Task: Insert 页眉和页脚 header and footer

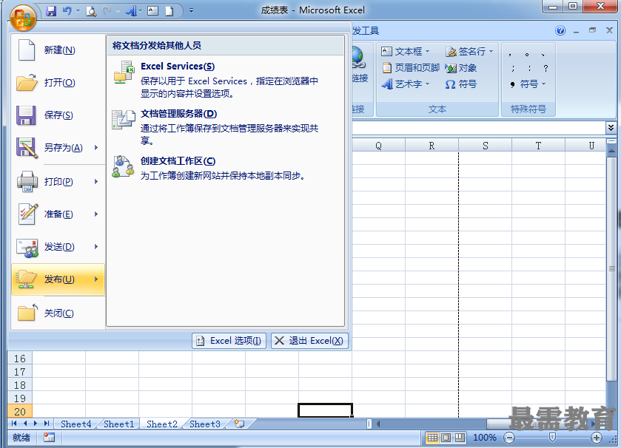Action: tap(411, 67)
